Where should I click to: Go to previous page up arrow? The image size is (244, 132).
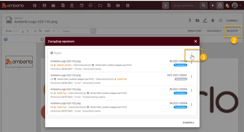(x=28, y=31)
